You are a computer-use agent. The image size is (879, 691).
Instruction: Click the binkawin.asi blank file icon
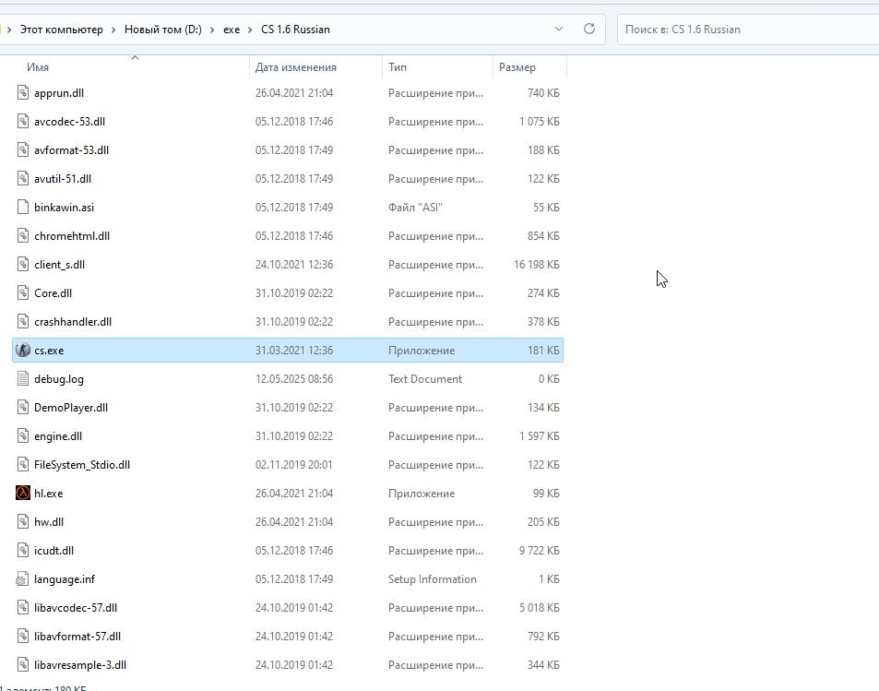tap(22, 207)
